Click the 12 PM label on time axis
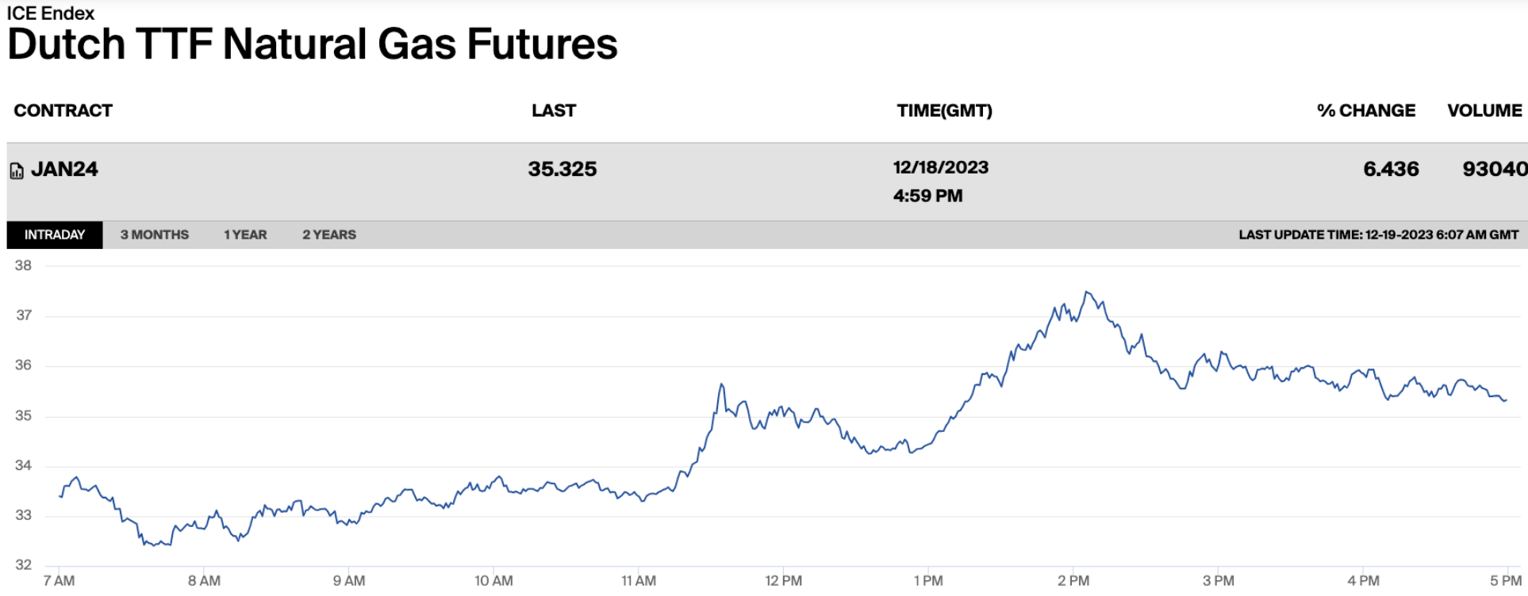The width and height of the screenshot is (1528, 596). click(783, 581)
